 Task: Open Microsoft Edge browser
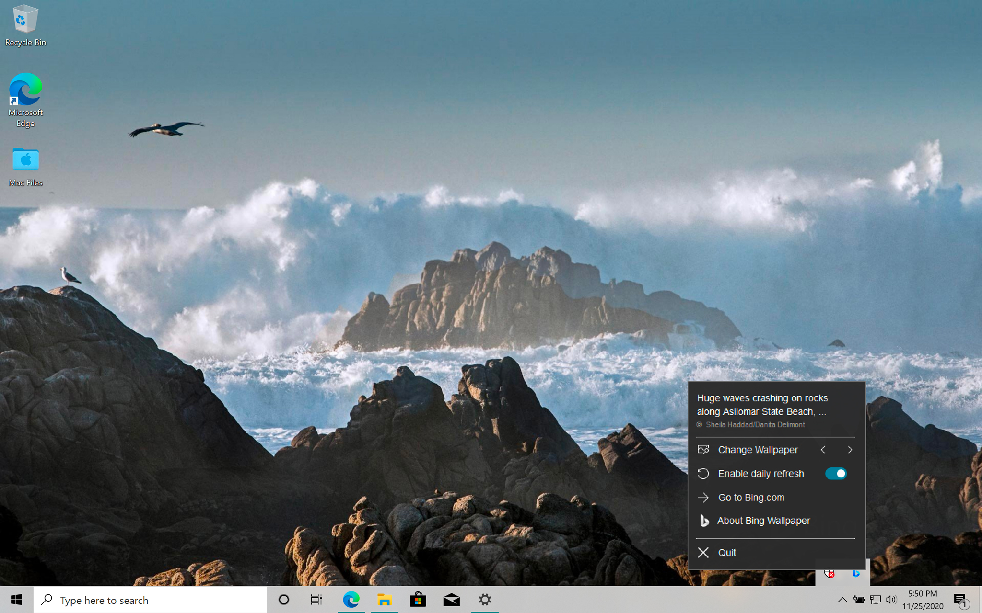pos(351,600)
